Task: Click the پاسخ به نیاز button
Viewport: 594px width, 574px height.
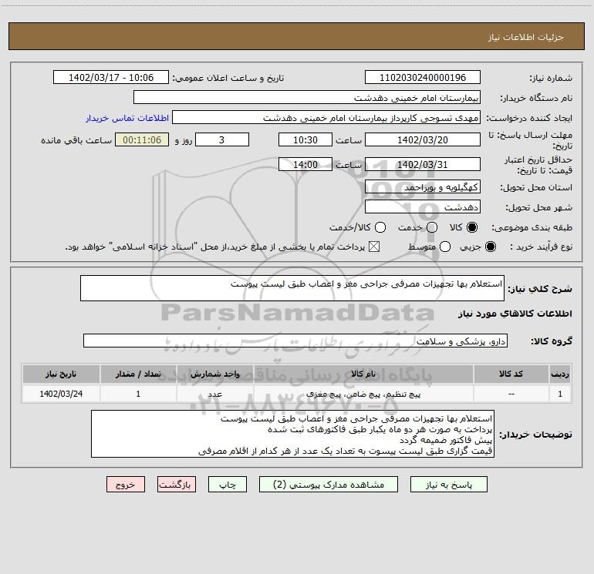Action: click(448, 485)
